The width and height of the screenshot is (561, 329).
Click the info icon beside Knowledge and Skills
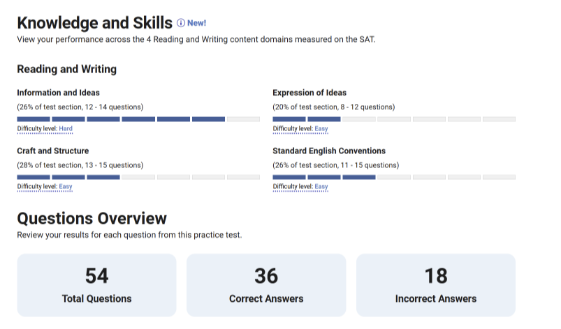181,23
